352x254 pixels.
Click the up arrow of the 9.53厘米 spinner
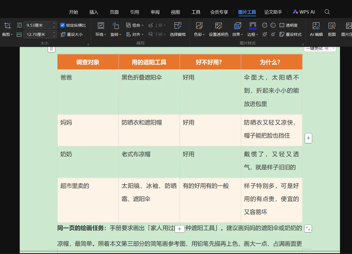[x=54, y=23]
